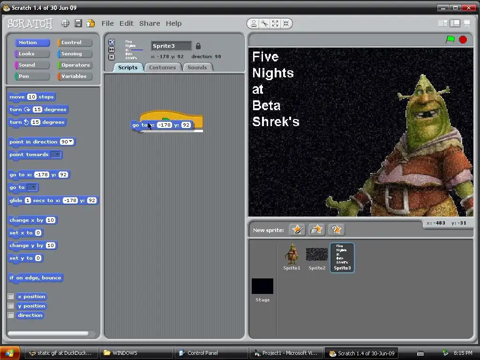Viewport: 480px width, 360px height.
Task: Switch to full stage view mode
Action: [x=455, y=23]
